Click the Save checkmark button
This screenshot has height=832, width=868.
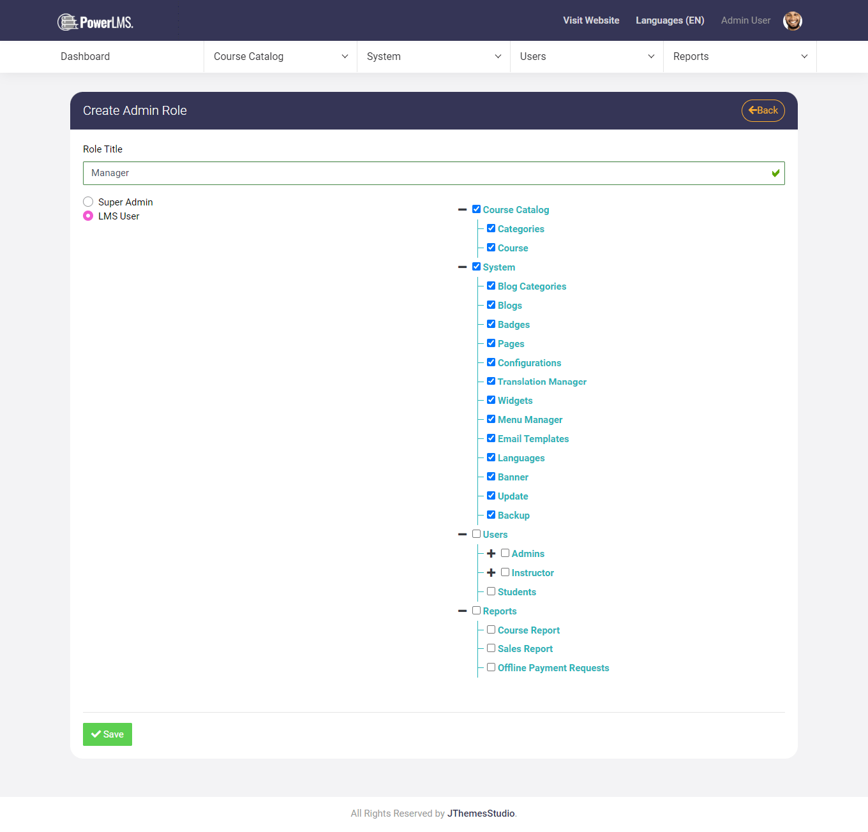(x=95, y=734)
